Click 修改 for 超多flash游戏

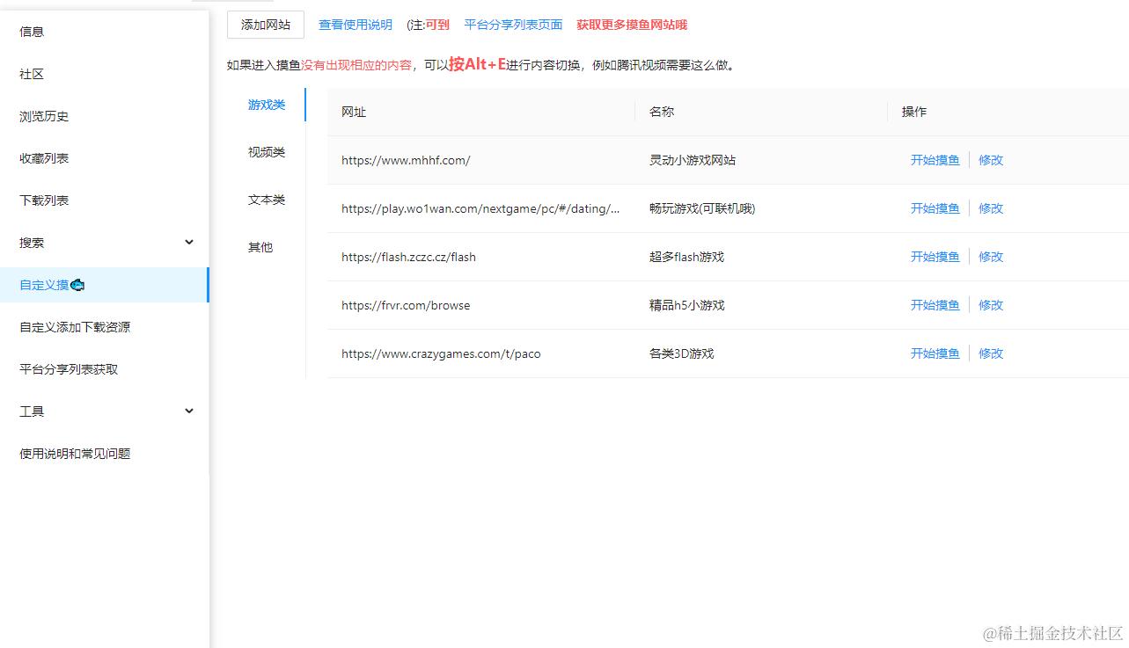991,257
